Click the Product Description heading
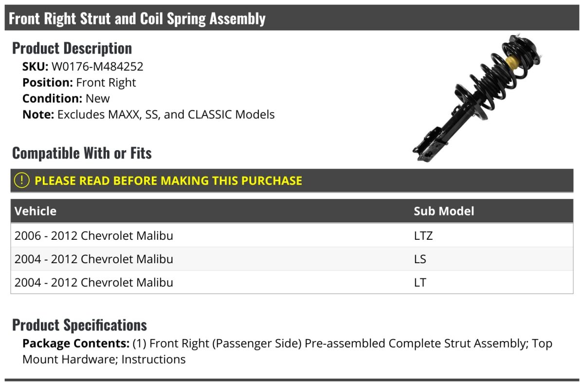 pyautogui.click(x=72, y=48)
